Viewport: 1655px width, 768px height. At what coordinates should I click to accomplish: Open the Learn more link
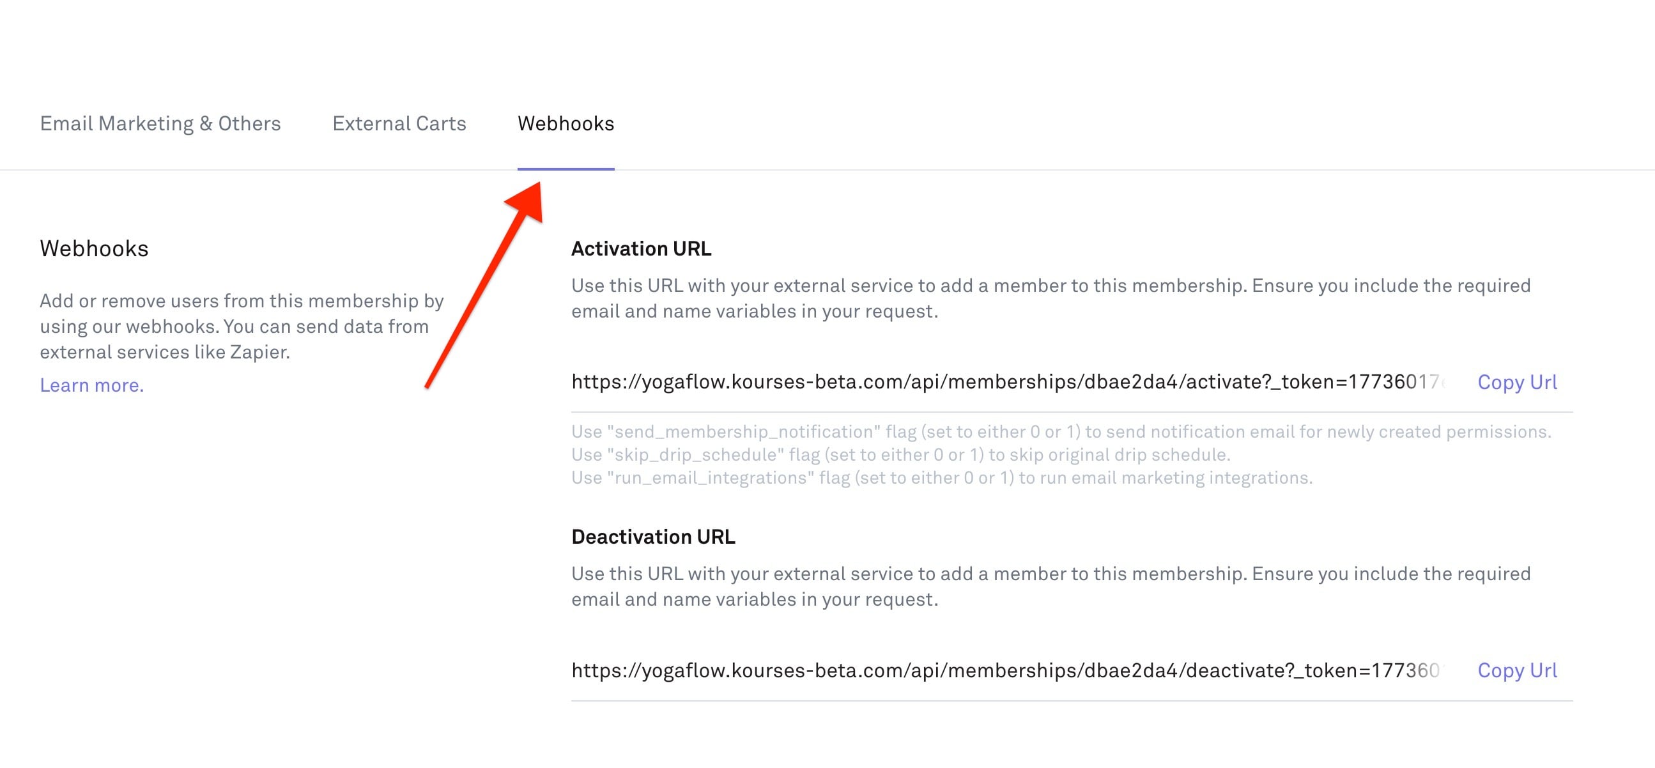pos(92,385)
